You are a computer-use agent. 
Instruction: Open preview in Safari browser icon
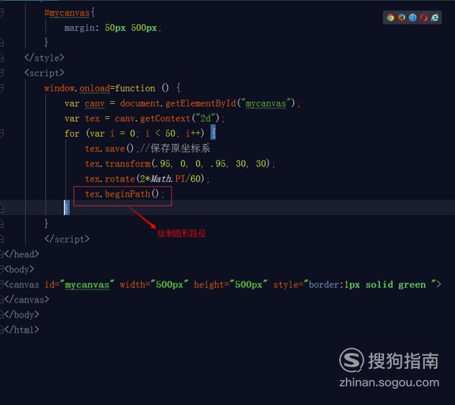413,17
